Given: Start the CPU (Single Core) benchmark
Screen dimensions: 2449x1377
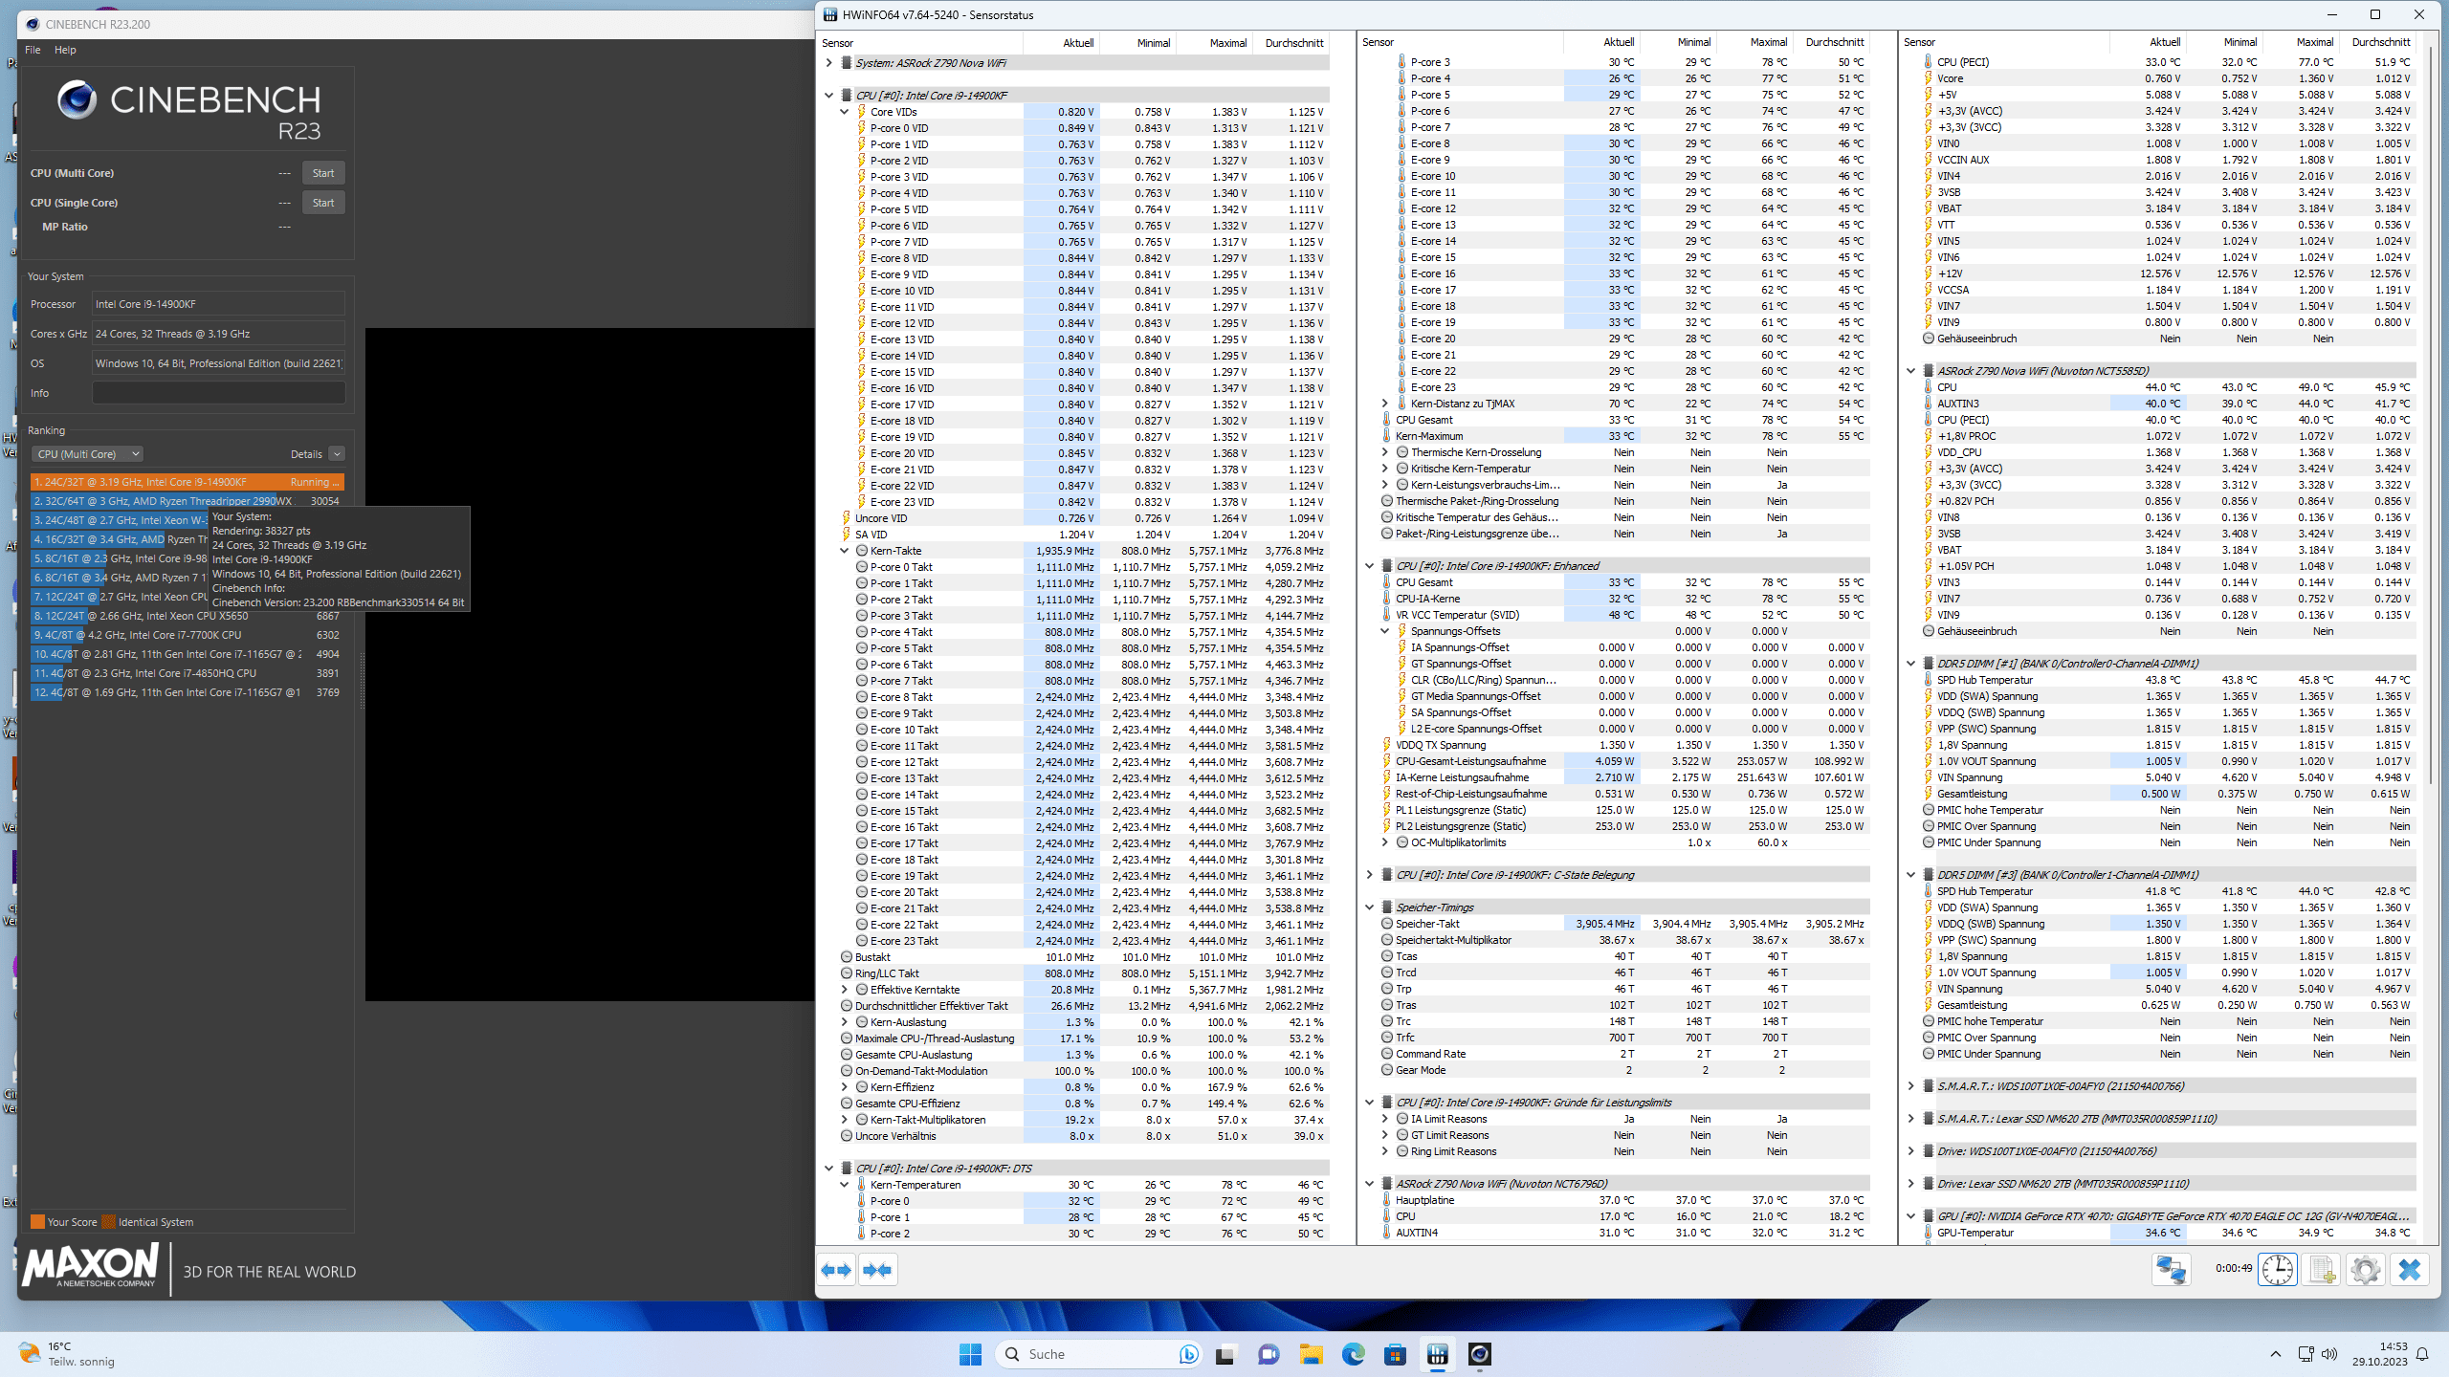Looking at the screenshot, I should (x=323, y=203).
